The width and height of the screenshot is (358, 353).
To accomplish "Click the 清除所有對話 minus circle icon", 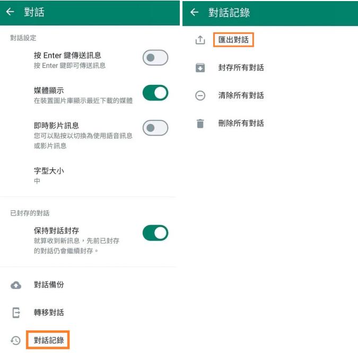I will coord(200,96).
